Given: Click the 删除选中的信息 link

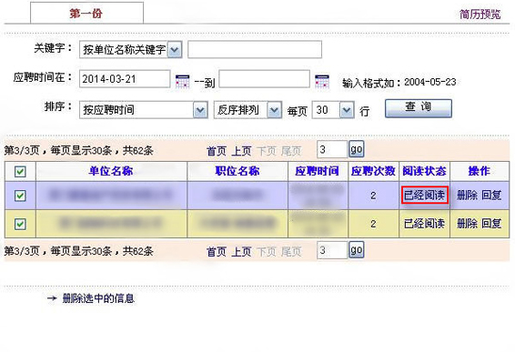Looking at the screenshot, I should 98,298.
